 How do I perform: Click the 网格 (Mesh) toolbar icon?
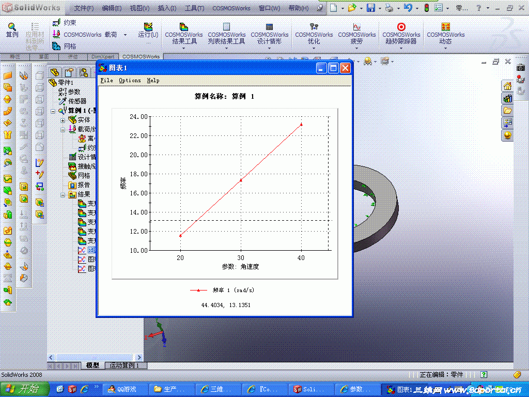click(56, 46)
